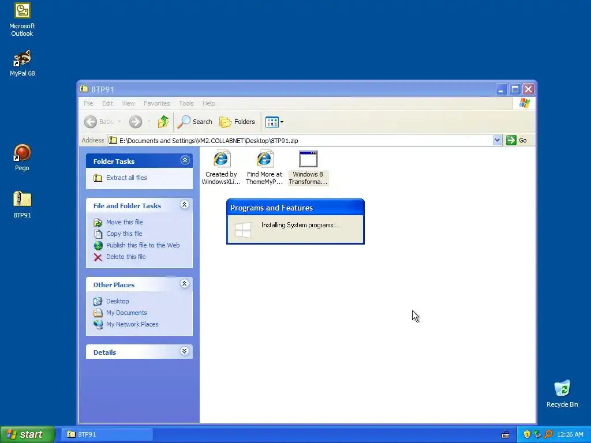Click keyboard icon in taskbar

coord(506,435)
